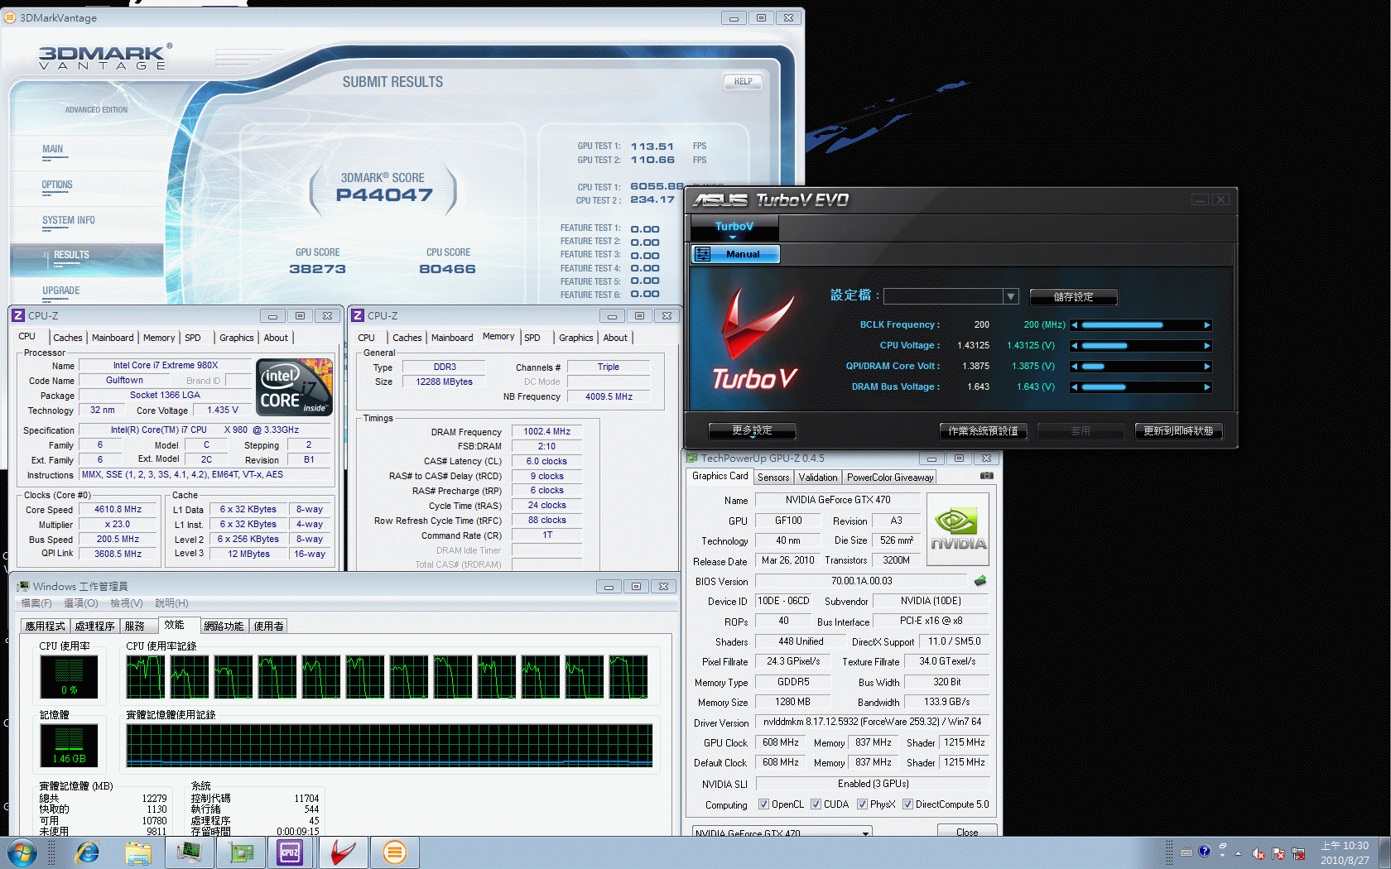Decrease BCLK Frequency with its left arrow
This screenshot has height=869, width=1391.
tap(1074, 325)
